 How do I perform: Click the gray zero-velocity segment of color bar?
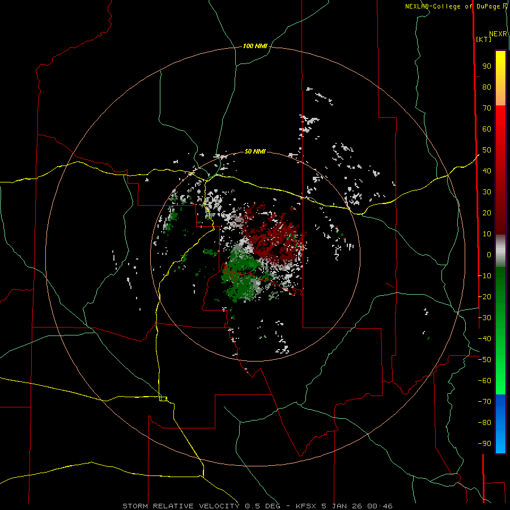click(500, 250)
